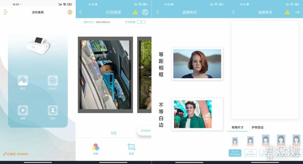This screenshot has height=164, width=303.
Task: Select the 小一寸 size button
Action: click(x=235, y=153)
